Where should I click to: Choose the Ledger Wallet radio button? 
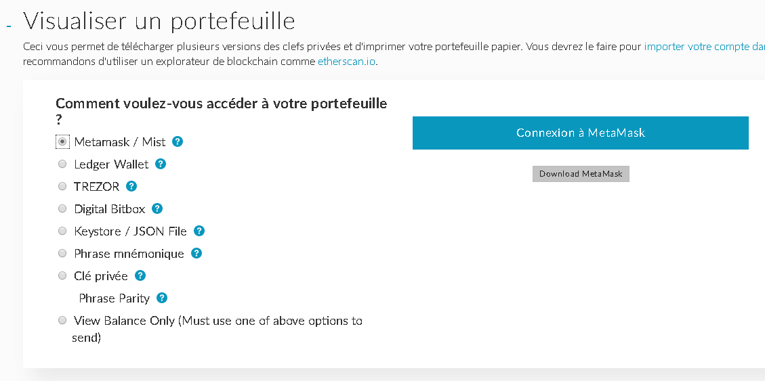tap(62, 164)
